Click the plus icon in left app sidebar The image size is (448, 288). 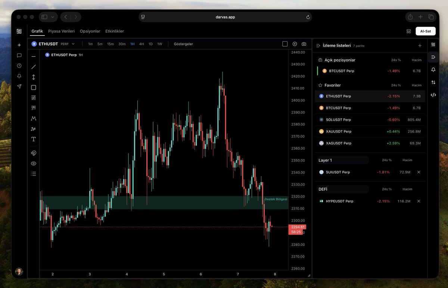[19, 45]
